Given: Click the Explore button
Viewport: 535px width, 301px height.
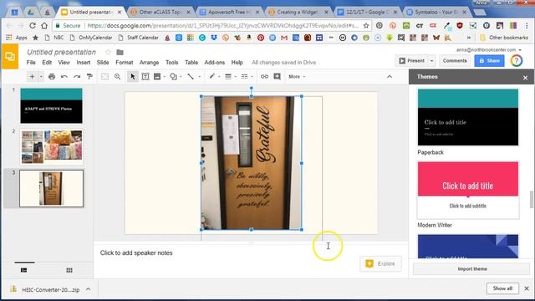Looking at the screenshot, I should point(381,264).
